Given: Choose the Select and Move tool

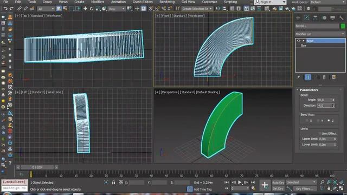Looking at the screenshot, I should (x=85, y=9).
